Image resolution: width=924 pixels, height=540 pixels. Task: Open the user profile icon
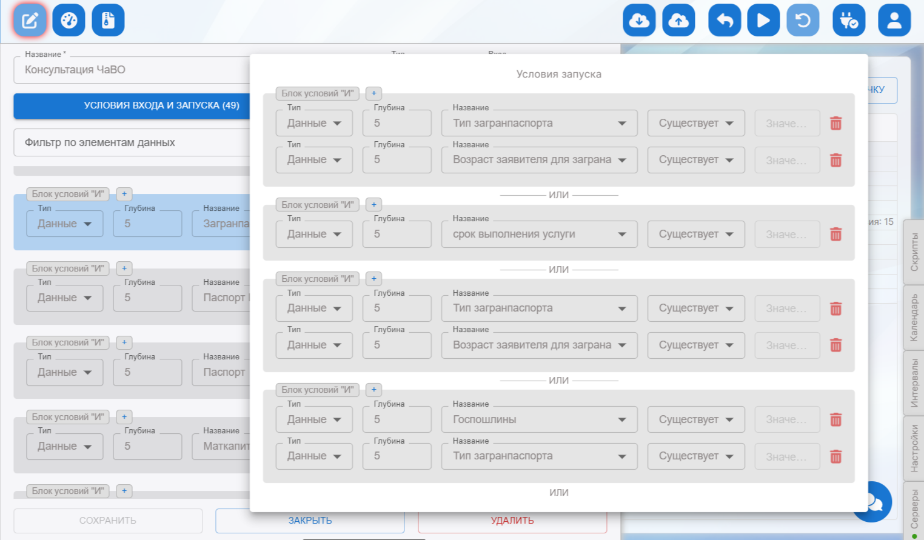pyautogui.click(x=894, y=21)
